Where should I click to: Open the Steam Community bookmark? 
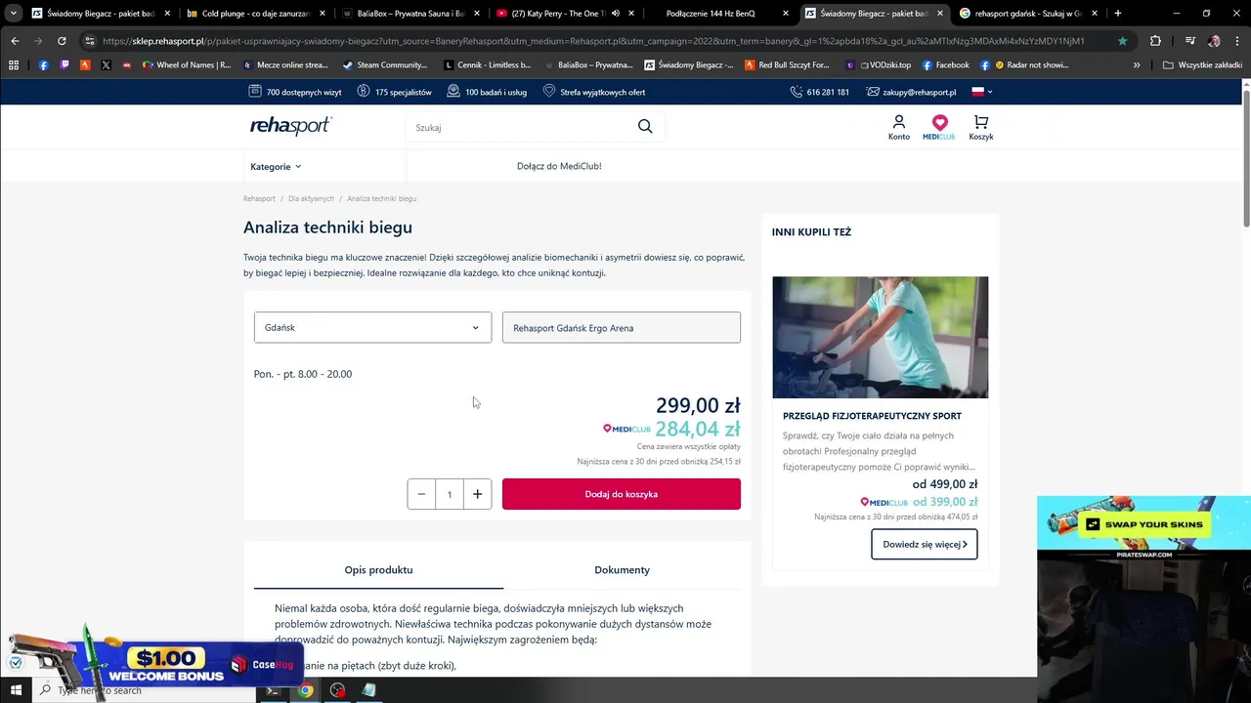coord(384,64)
